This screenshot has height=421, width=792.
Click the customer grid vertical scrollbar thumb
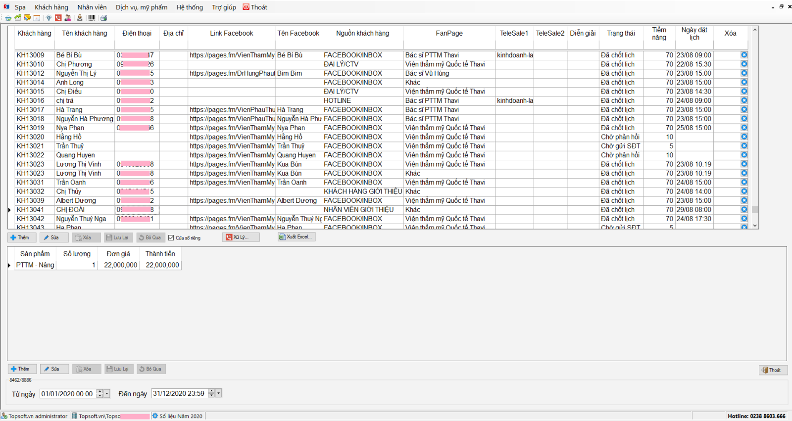tap(755, 210)
